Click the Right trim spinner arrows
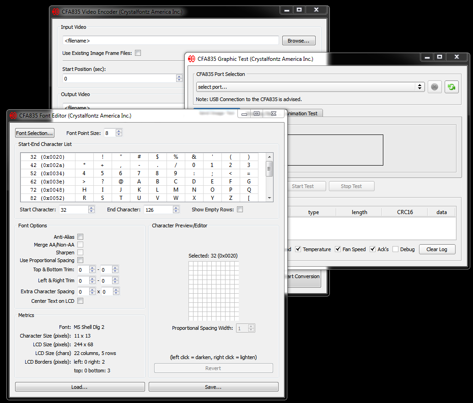The height and width of the screenshot is (403, 473). (x=115, y=280)
